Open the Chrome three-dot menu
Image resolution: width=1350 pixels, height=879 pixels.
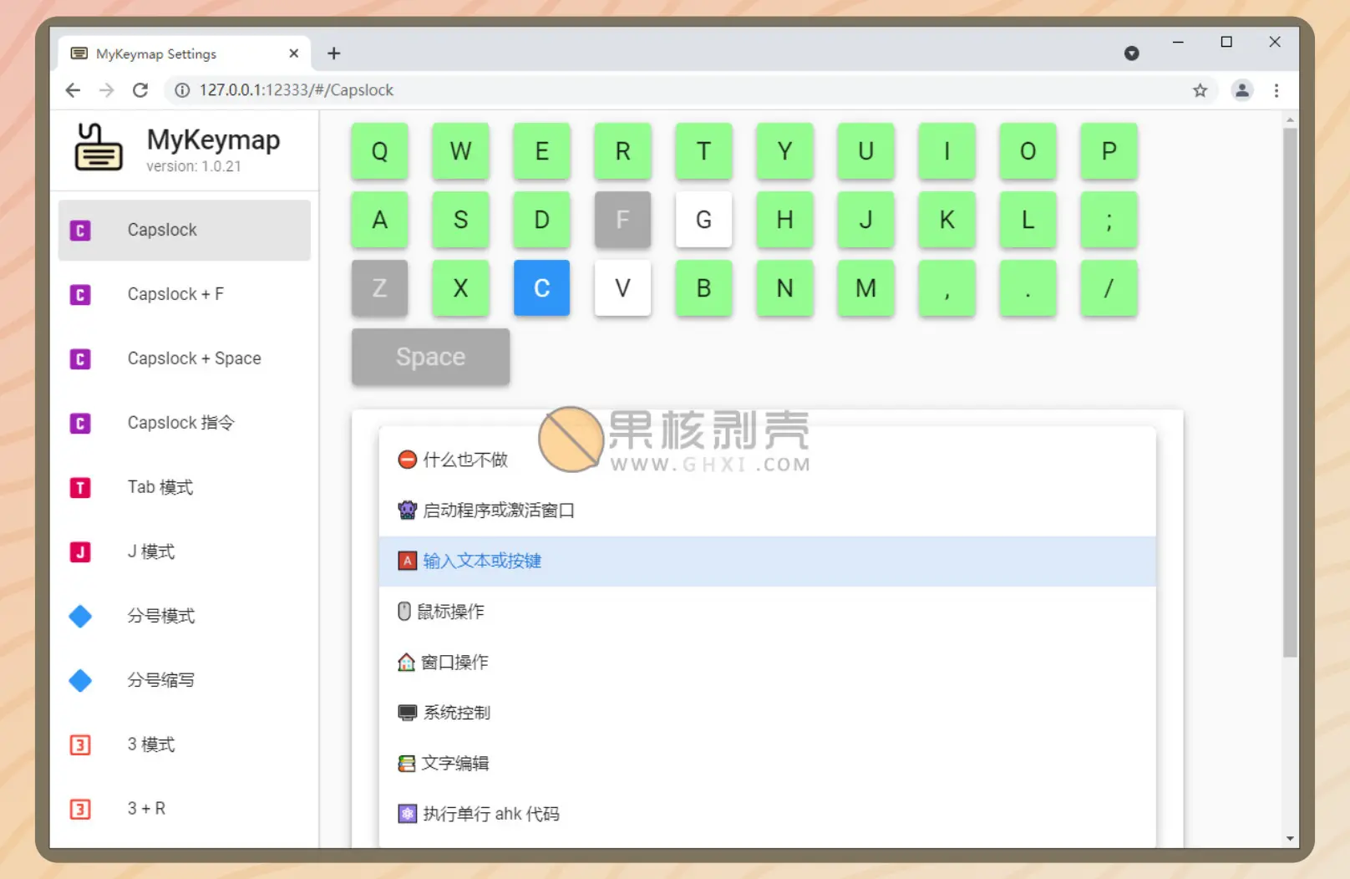1276,90
